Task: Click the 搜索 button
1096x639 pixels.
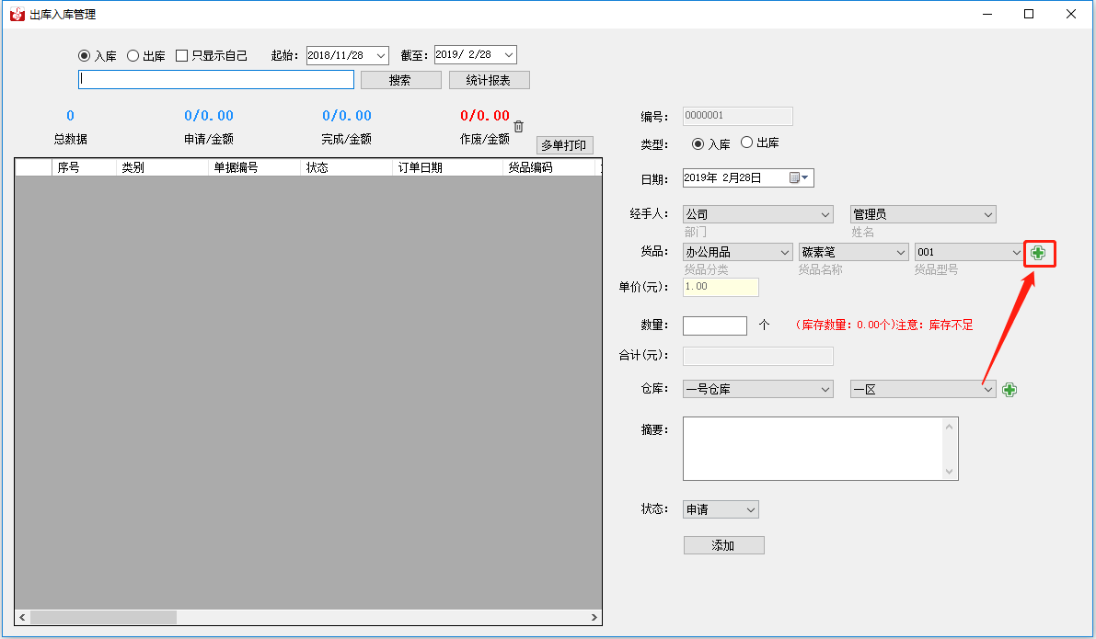Action: click(400, 80)
